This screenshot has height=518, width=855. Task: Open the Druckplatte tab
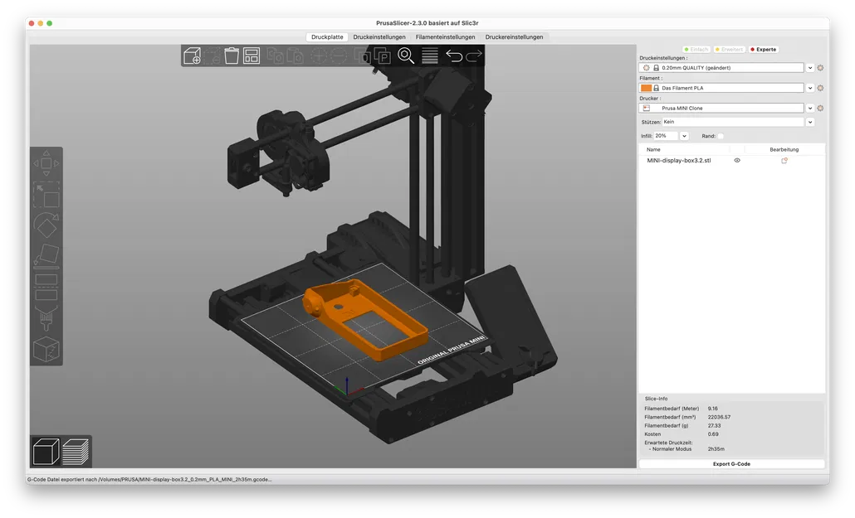pyautogui.click(x=327, y=37)
